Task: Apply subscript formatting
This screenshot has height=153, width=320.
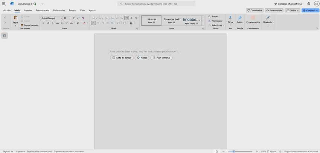Action: pos(62,23)
